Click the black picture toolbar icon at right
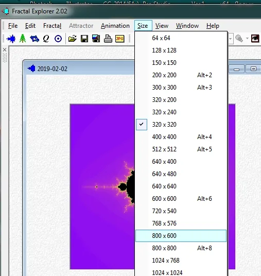261x276 pixels. click(x=255, y=39)
